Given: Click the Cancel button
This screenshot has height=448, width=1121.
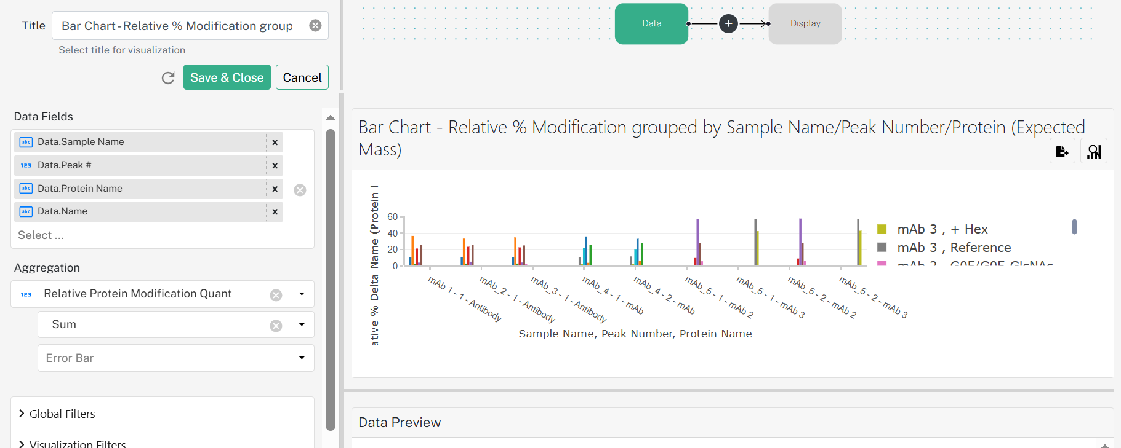Looking at the screenshot, I should (302, 77).
